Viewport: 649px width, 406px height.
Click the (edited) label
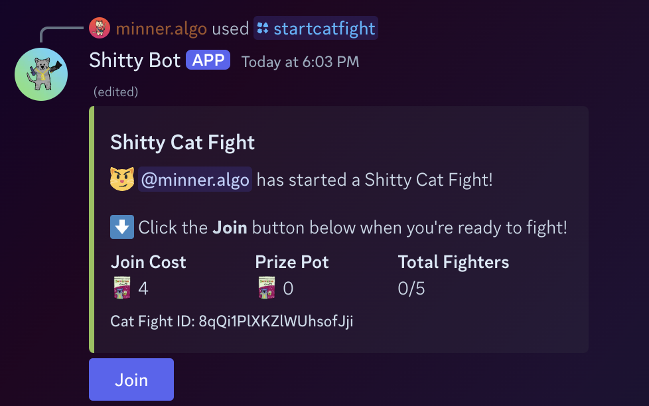point(116,92)
